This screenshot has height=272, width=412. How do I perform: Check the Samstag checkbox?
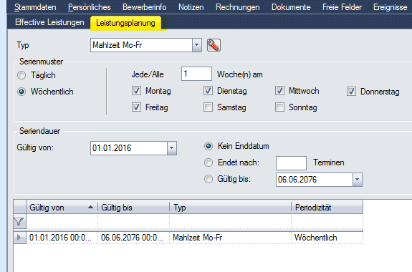pyautogui.click(x=208, y=107)
